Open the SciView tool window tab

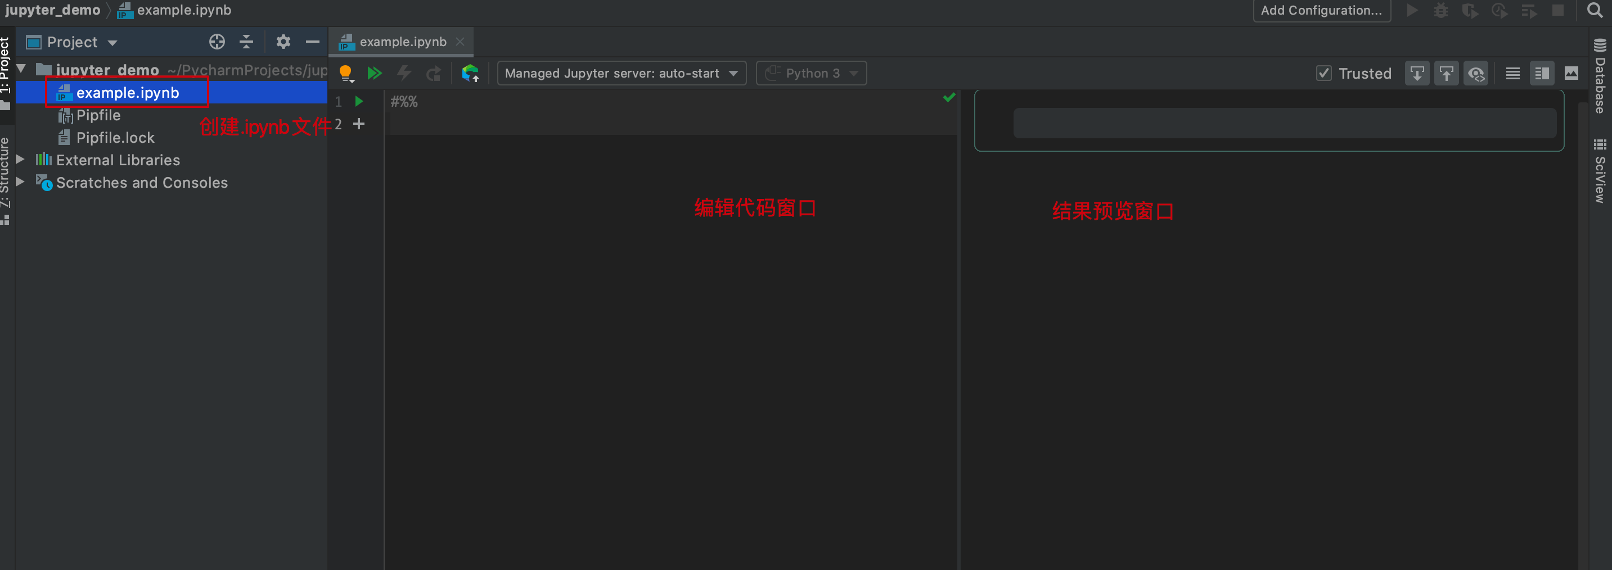click(1600, 171)
